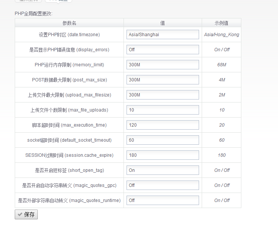The width and height of the screenshot is (278, 228).
Task: Focus the magic_quotes_runtime value box
Action: point(162,200)
